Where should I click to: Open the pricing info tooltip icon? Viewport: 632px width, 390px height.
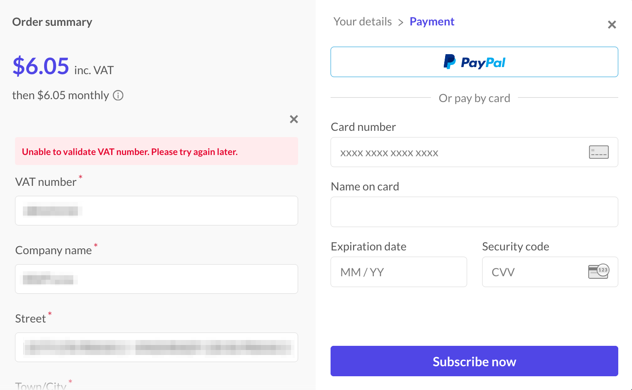(118, 95)
